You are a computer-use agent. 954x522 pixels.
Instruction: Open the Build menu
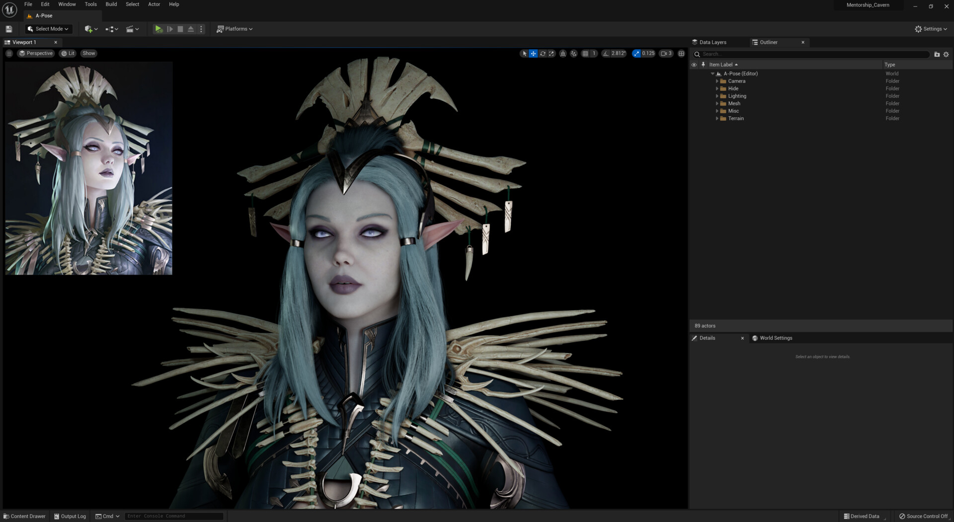coord(111,4)
